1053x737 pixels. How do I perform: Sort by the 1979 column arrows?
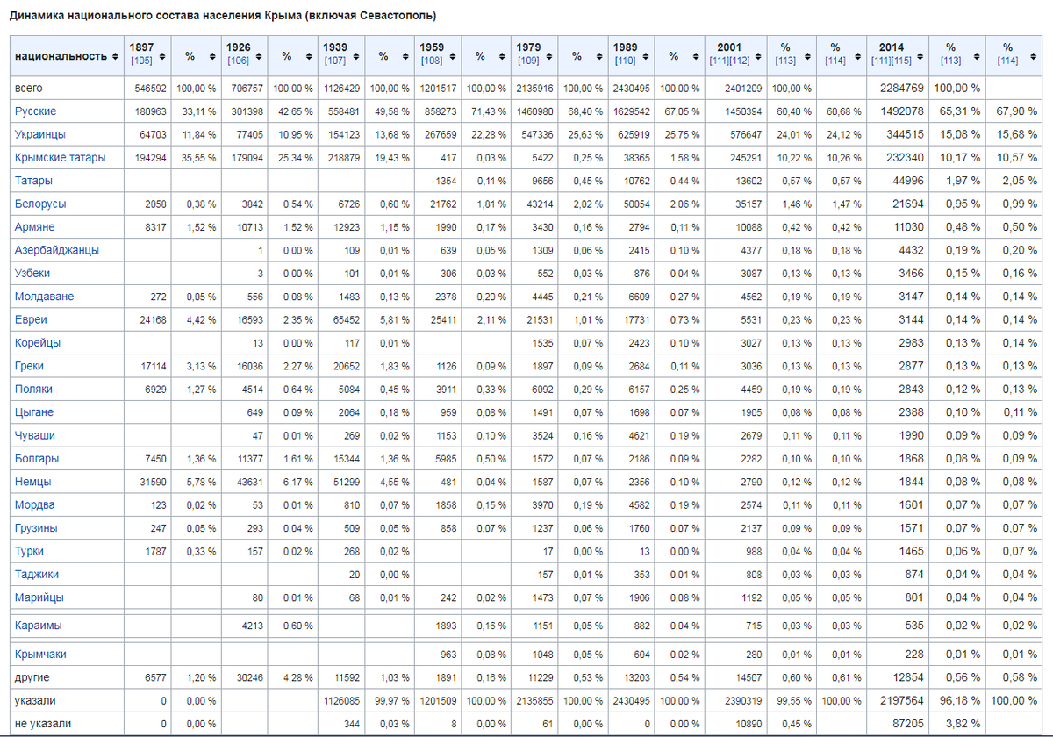pyautogui.click(x=551, y=55)
